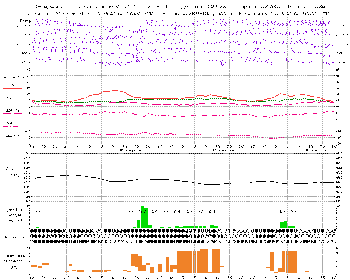This screenshot has height=280, width=350.
Task: Click the '14.8' precipitation total value
Action: [x=142, y=212]
